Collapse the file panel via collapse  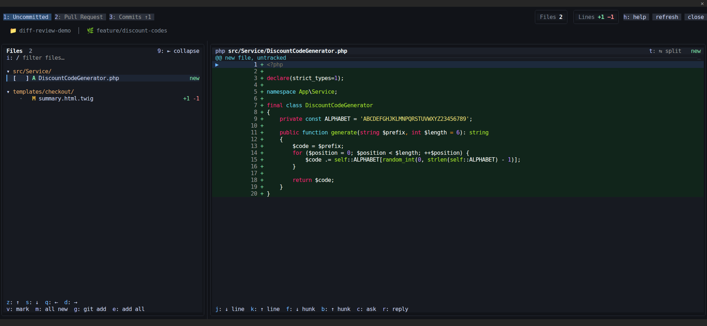tap(178, 51)
